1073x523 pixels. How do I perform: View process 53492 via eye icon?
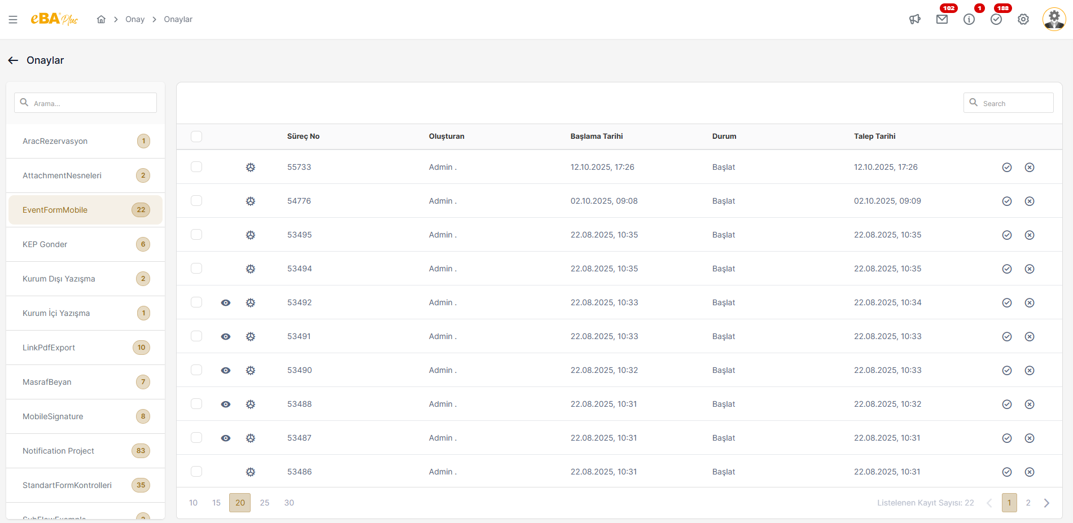(x=226, y=303)
